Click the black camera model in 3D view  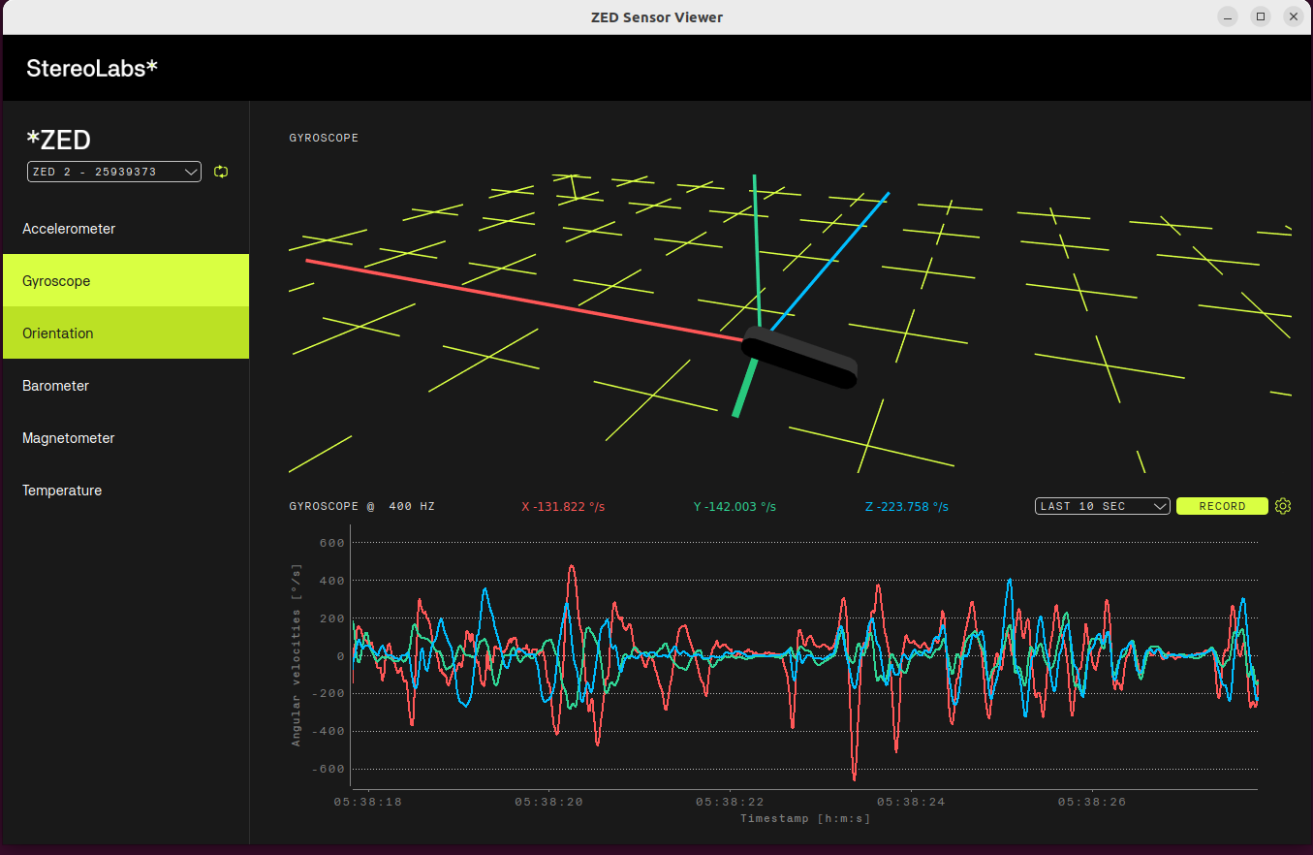tap(799, 359)
